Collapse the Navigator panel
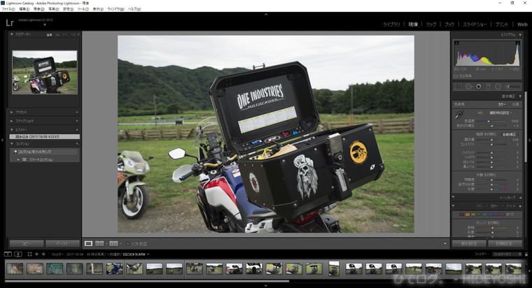Screen dimensions: 532x288 tap(11, 34)
